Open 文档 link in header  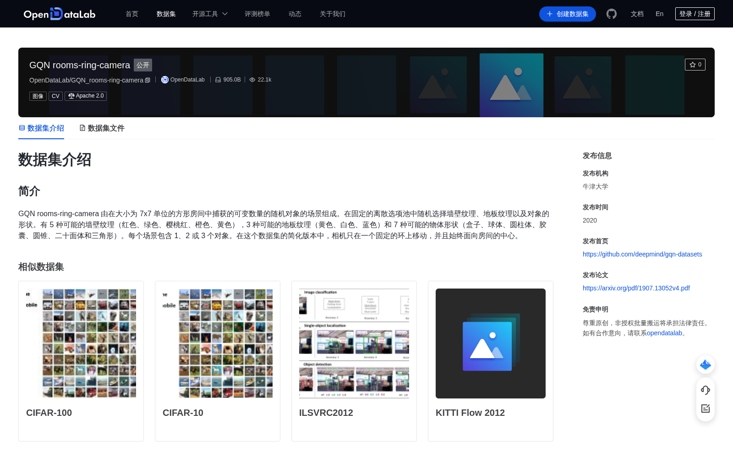click(x=637, y=14)
